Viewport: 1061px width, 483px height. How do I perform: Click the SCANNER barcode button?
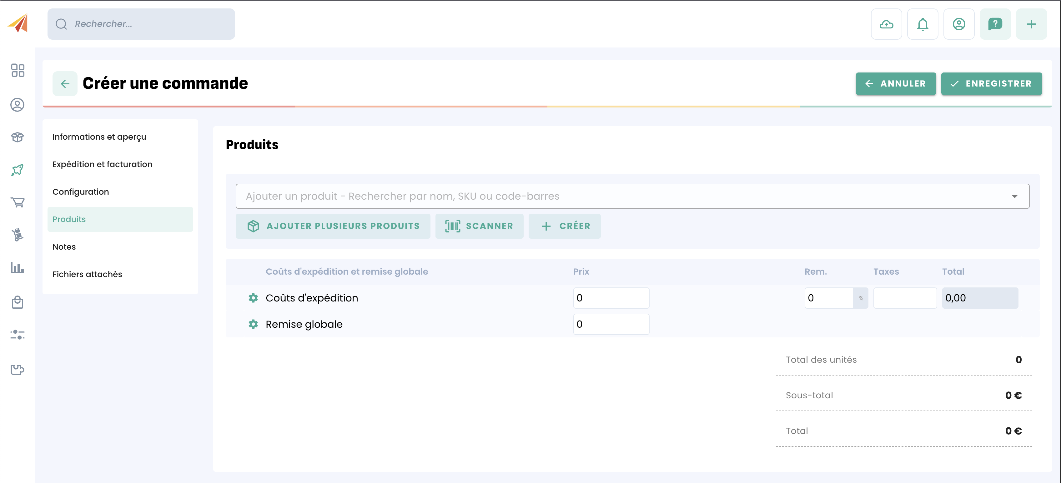coord(479,226)
